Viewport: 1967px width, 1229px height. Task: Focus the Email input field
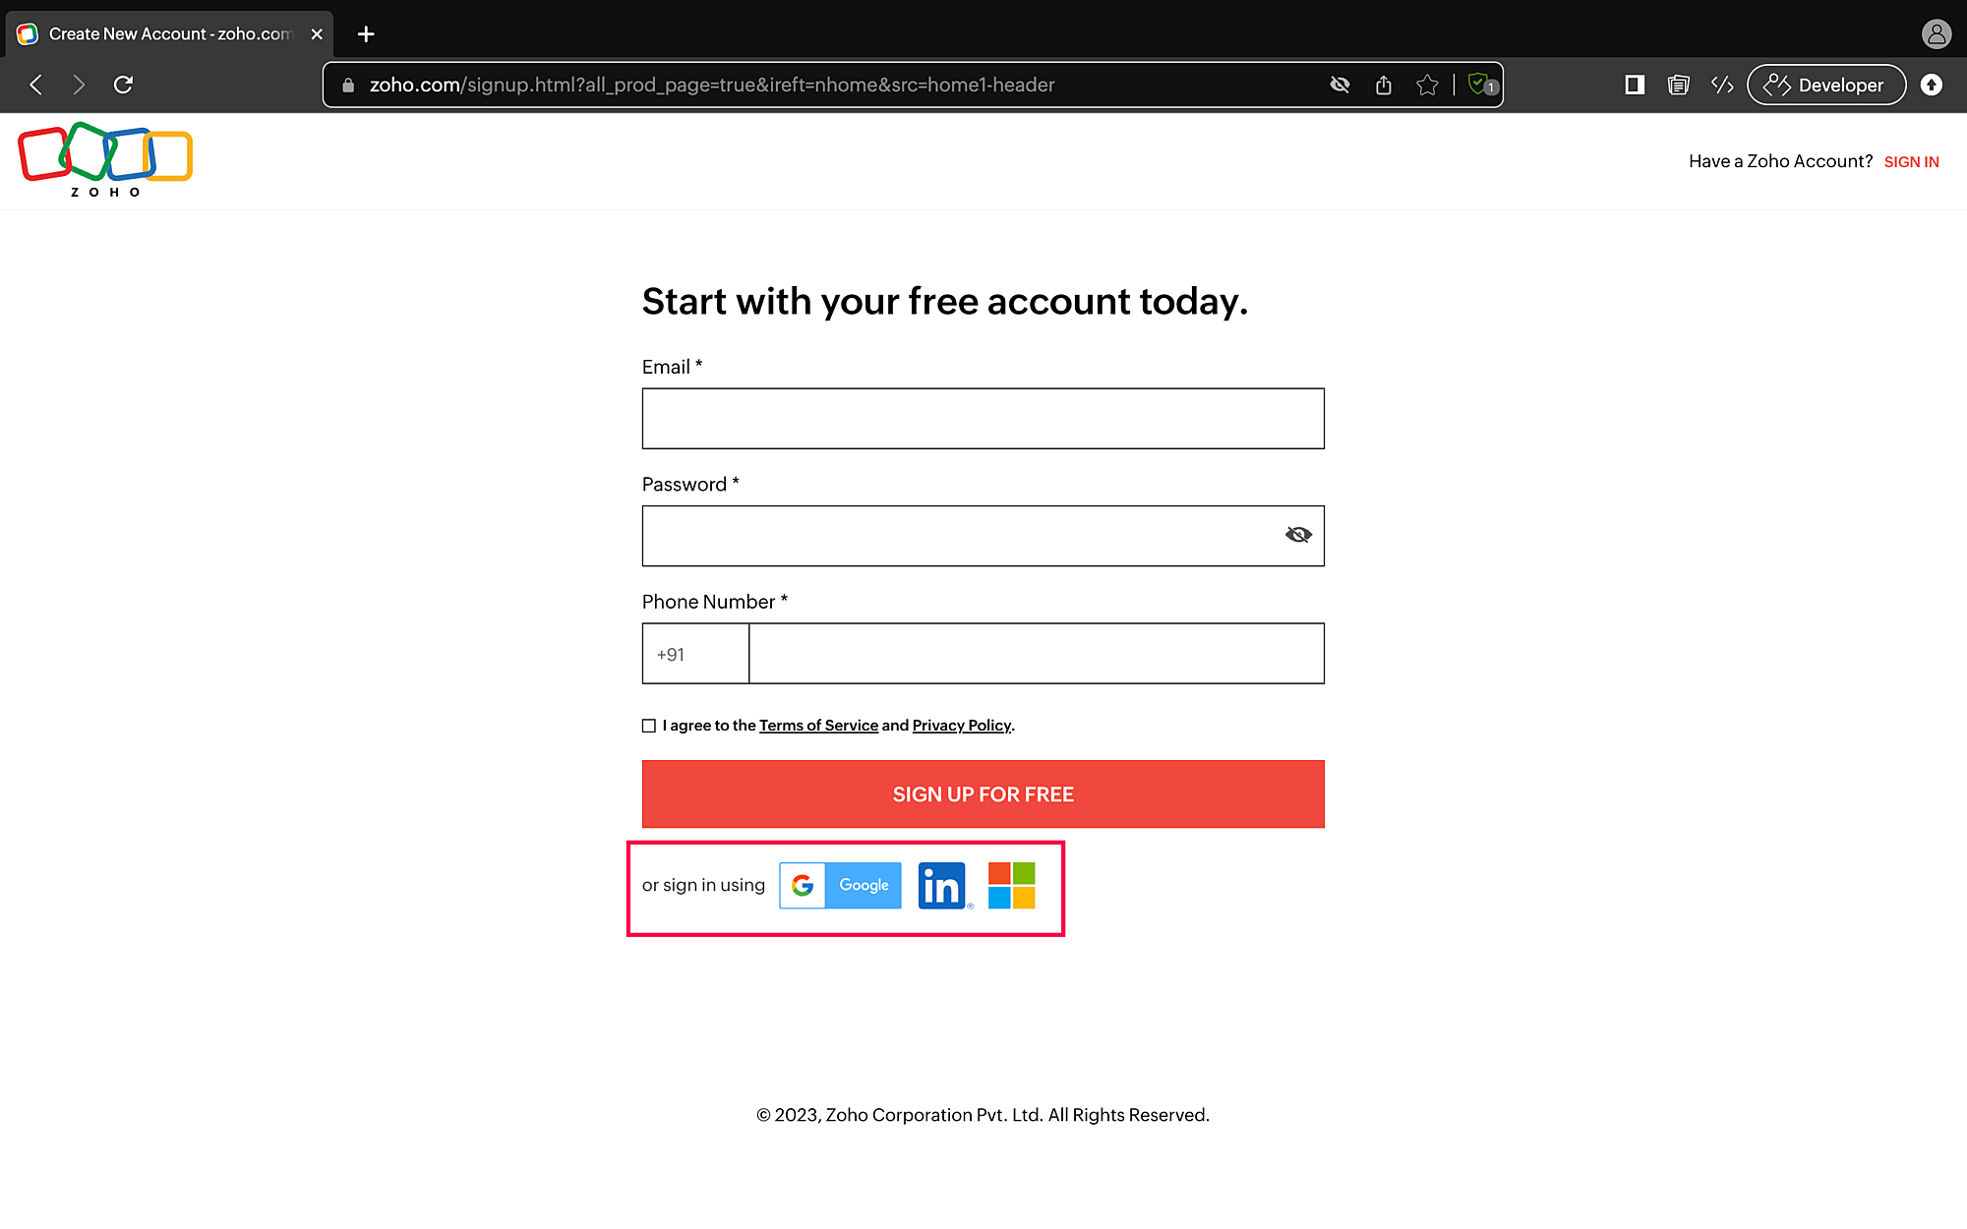(x=983, y=419)
